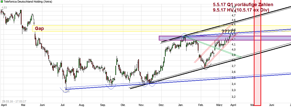Click the 'Juni' label following the first Mai
This screenshot has width=291, height=108.
(42, 105)
